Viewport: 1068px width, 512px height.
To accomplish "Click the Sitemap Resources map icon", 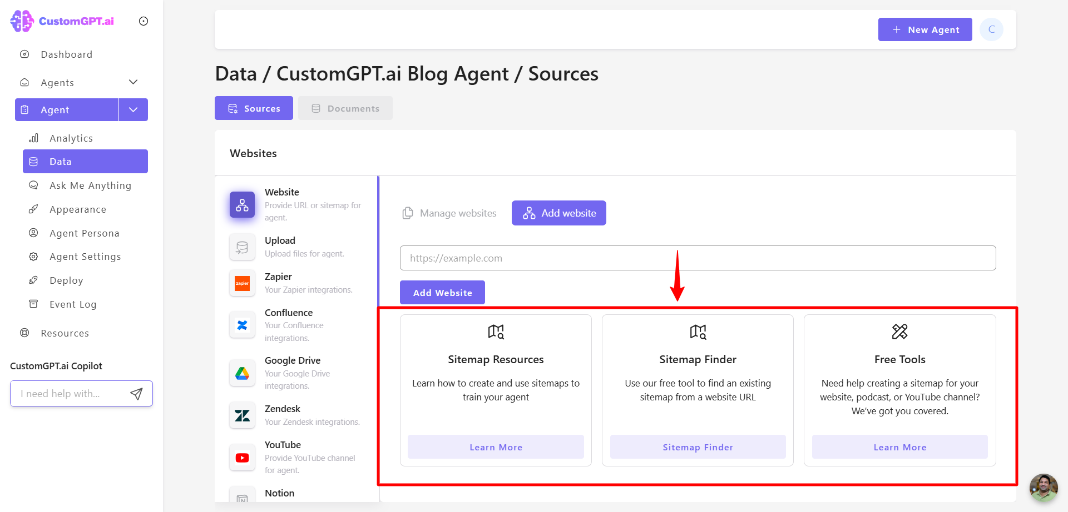I will tap(496, 332).
